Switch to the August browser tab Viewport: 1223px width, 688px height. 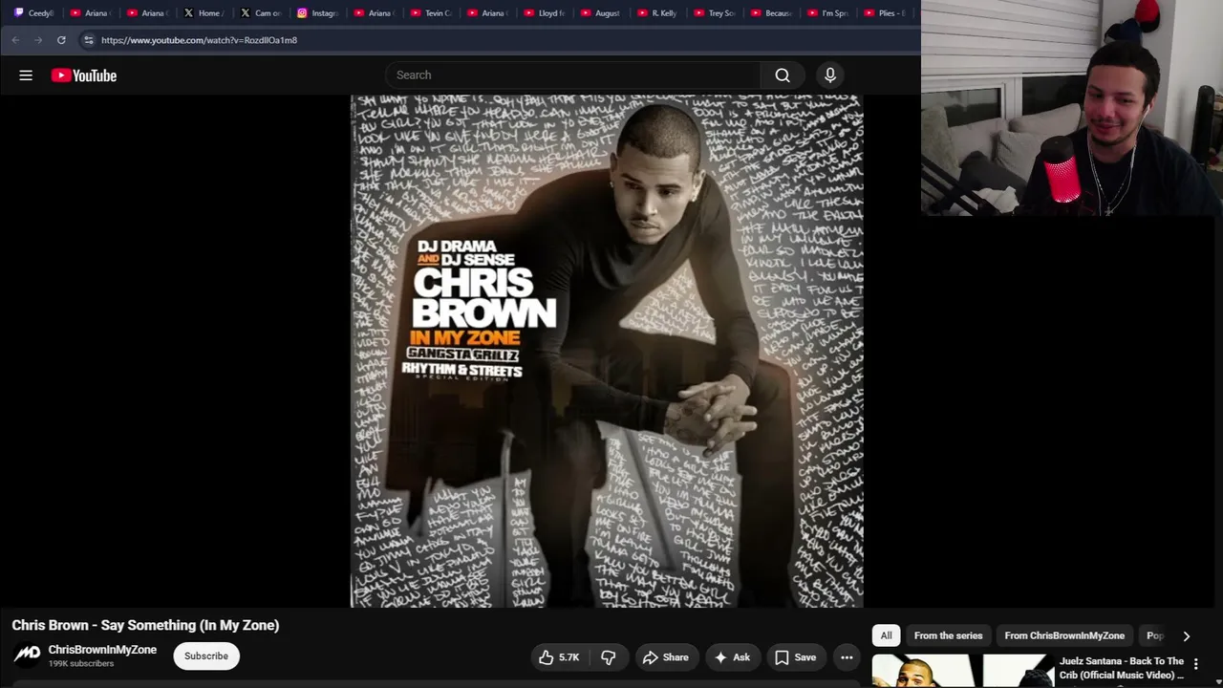(x=600, y=13)
